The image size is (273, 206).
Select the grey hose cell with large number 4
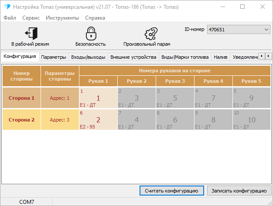(136, 120)
